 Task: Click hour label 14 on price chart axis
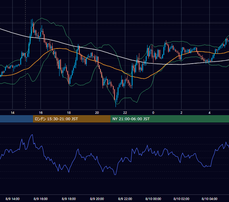click(x=12, y=113)
